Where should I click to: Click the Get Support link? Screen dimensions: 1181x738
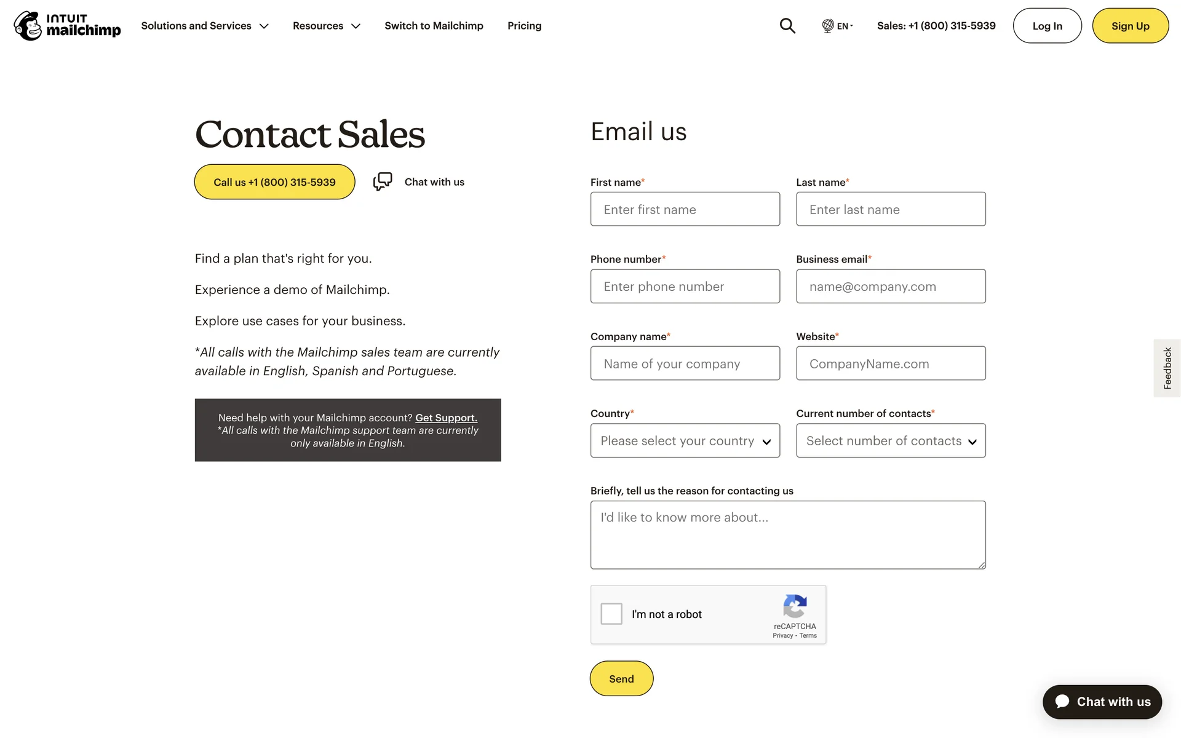(x=446, y=418)
